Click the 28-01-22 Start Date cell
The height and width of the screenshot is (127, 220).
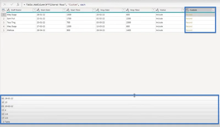[x=51, y=15]
